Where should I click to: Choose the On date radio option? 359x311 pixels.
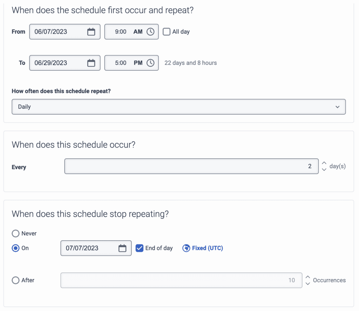point(15,248)
